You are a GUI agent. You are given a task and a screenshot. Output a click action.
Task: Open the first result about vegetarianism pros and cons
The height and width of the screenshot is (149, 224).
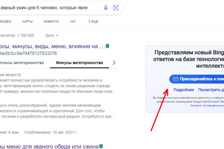point(52,47)
